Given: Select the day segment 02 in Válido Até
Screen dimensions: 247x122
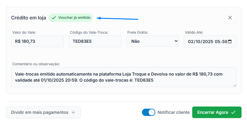Looking at the screenshot, I should pos(190,42).
